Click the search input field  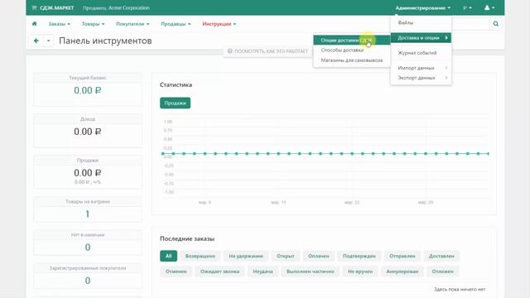(x=470, y=24)
